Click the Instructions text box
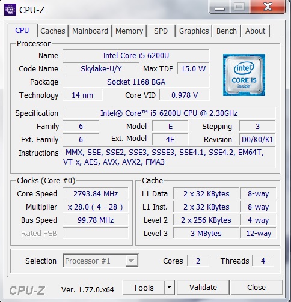 pyautogui.click(x=169, y=157)
